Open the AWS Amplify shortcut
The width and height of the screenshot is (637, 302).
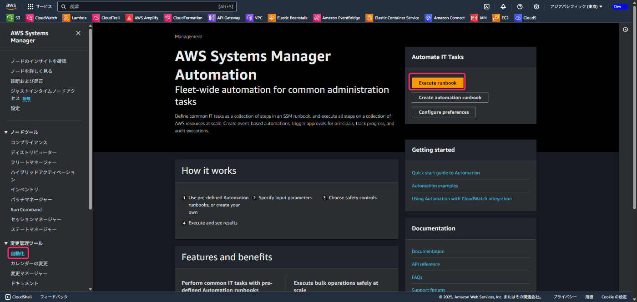coord(142,18)
